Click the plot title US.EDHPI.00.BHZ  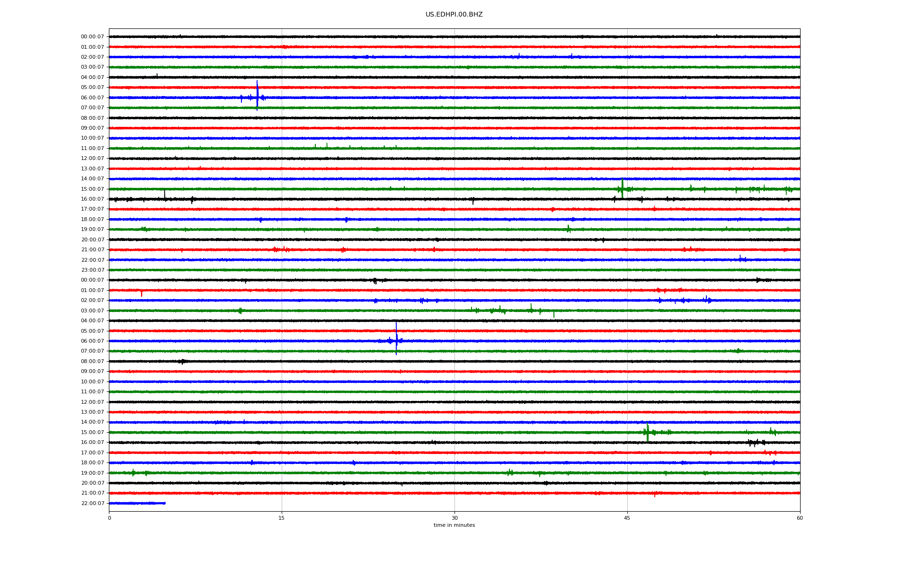click(x=454, y=15)
